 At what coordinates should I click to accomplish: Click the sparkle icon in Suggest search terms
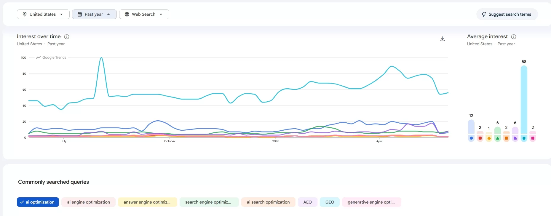[484, 14]
